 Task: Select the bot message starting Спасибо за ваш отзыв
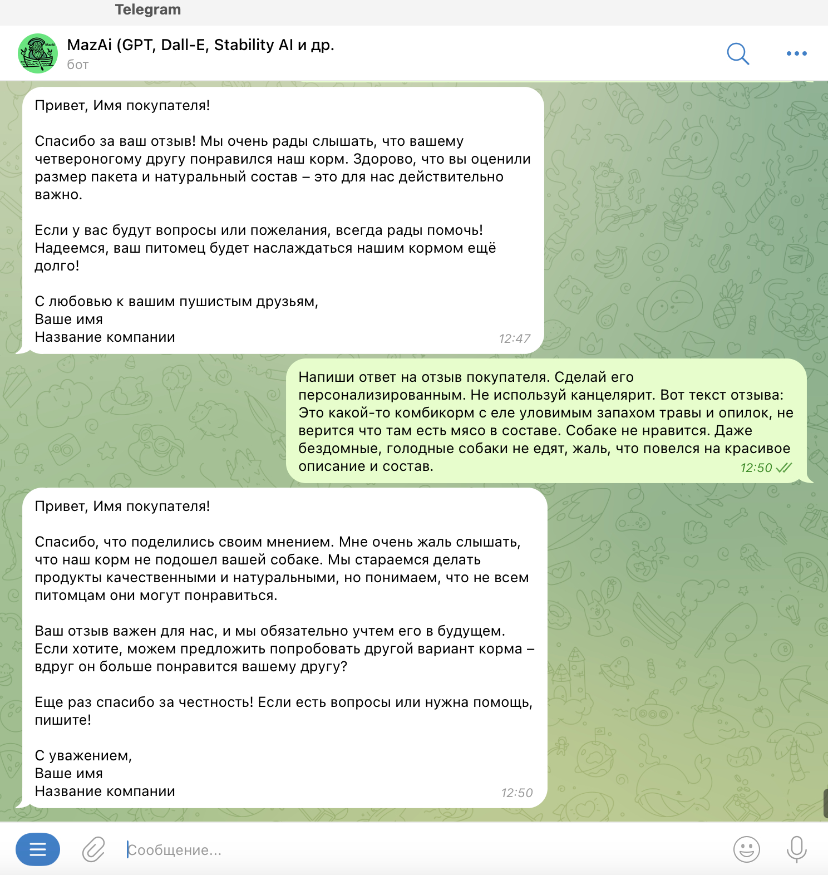(x=283, y=220)
